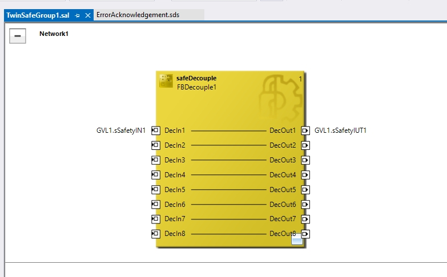Click the DecOut5 output port
447x277 pixels.
(305, 190)
